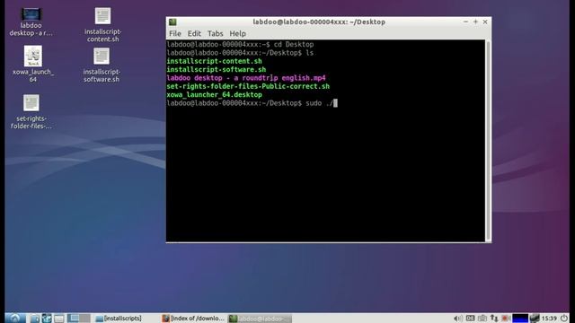Select the labdoo desktop video icon on desktop

click(31, 22)
